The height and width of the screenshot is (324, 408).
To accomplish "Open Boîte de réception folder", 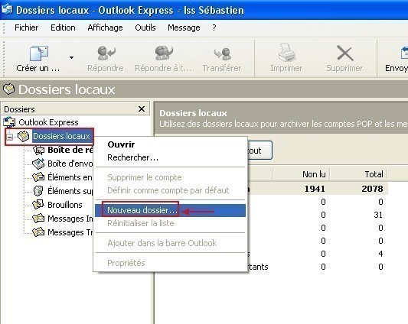I will click(70, 150).
